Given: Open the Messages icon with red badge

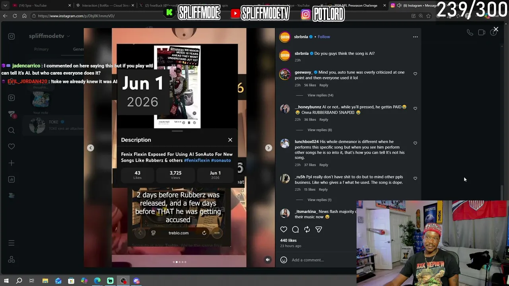Looking at the screenshot, I should [x=12, y=114].
